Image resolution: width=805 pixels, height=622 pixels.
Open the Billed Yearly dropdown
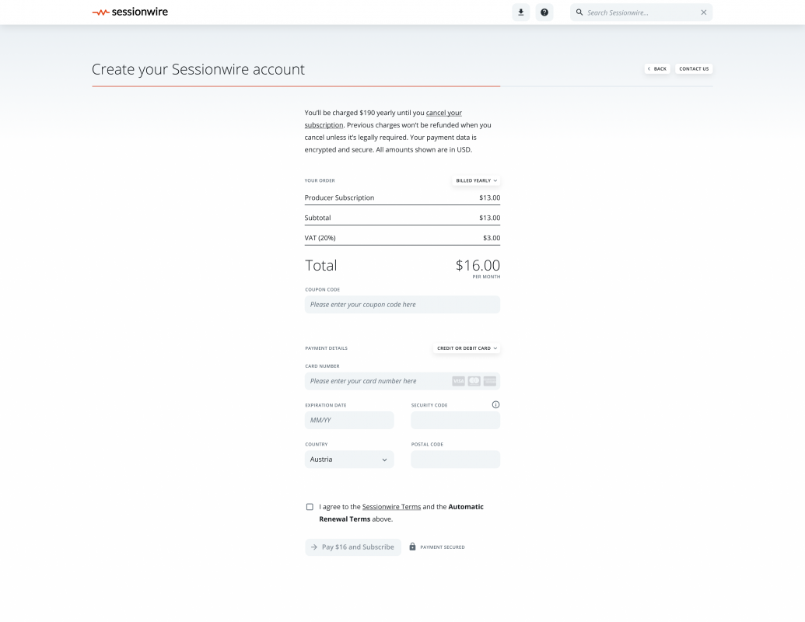click(476, 180)
